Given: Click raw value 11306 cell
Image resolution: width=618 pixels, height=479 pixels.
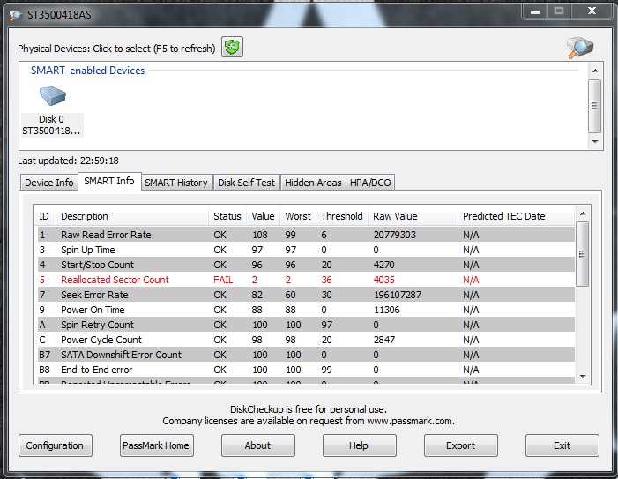Looking at the screenshot, I should pyautogui.click(x=387, y=310).
